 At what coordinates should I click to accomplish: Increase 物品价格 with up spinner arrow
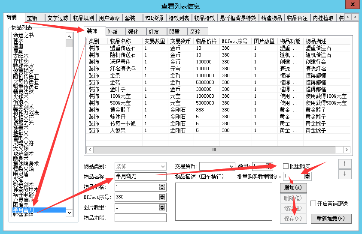pyautogui.click(x=162, y=185)
